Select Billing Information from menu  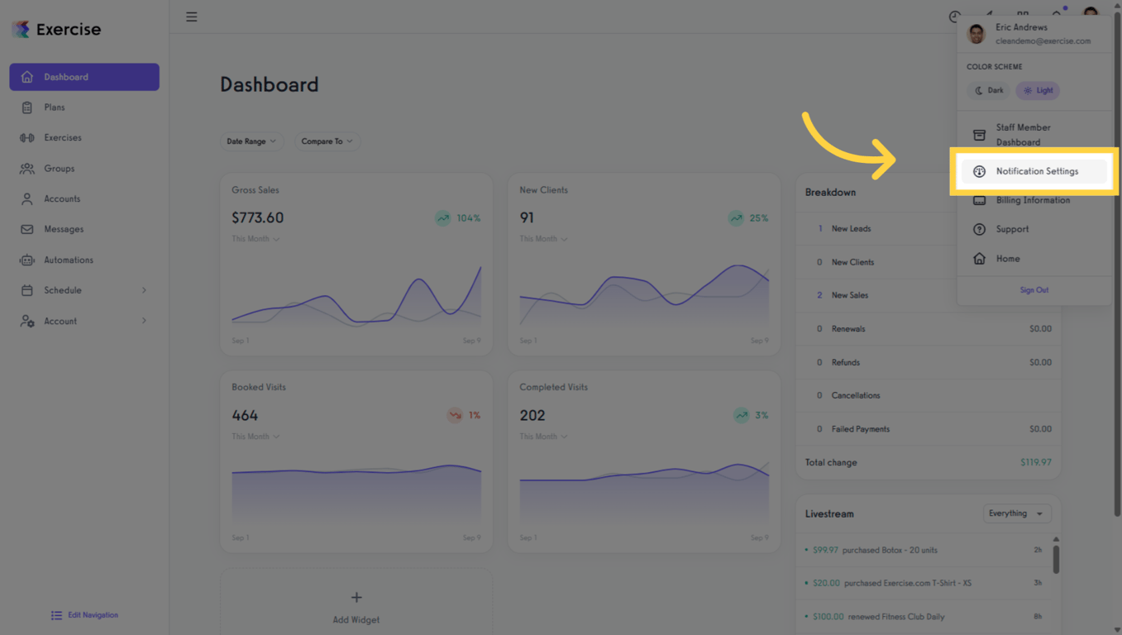click(x=1032, y=200)
